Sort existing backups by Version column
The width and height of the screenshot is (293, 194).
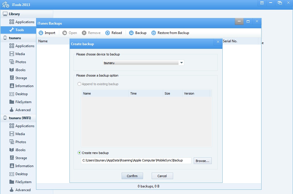pos(196,93)
